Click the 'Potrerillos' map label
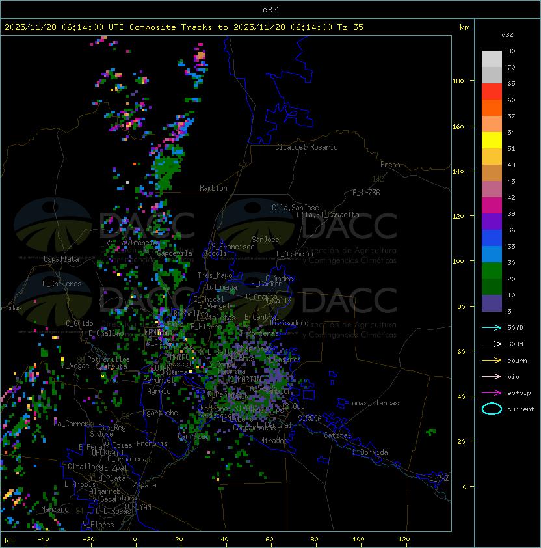Viewport: 541px width, 548px height. (x=109, y=359)
